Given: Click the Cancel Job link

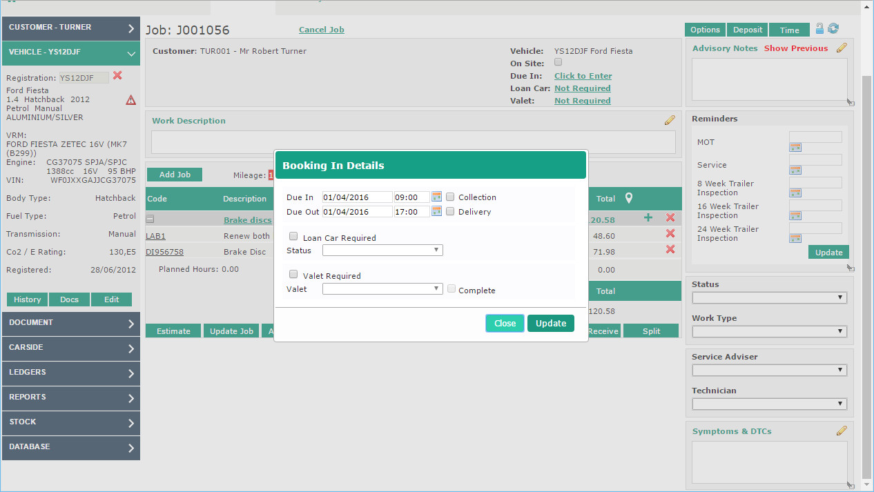Looking at the screenshot, I should [x=321, y=30].
